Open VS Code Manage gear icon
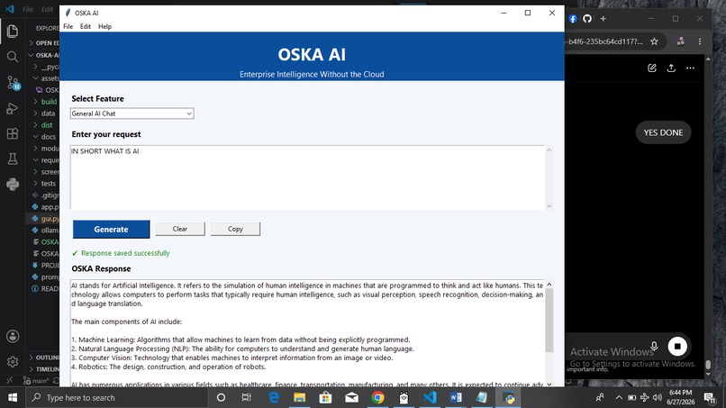 (x=13, y=361)
